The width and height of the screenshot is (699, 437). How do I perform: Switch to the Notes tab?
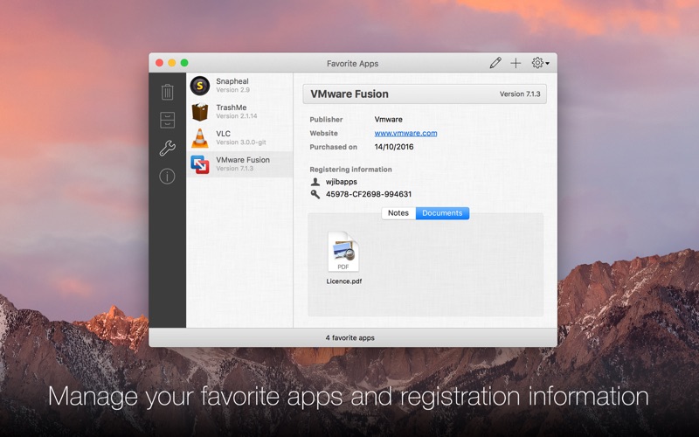[x=398, y=213]
